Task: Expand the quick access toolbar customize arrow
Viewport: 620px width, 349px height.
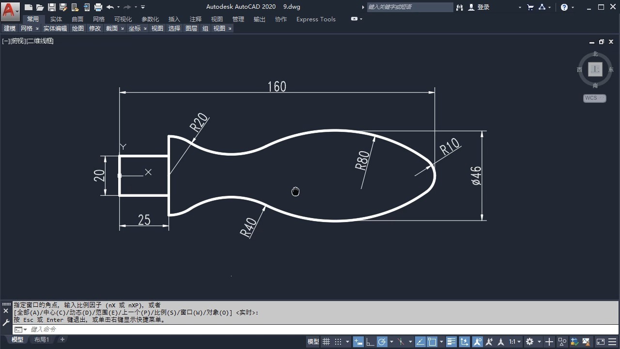Action: pyautogui.click(x=143, y=7)
